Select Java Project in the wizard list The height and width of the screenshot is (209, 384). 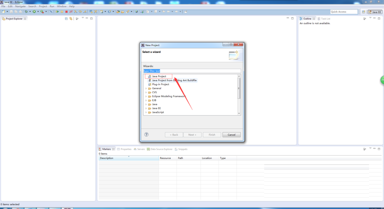[x=157, y=77]
